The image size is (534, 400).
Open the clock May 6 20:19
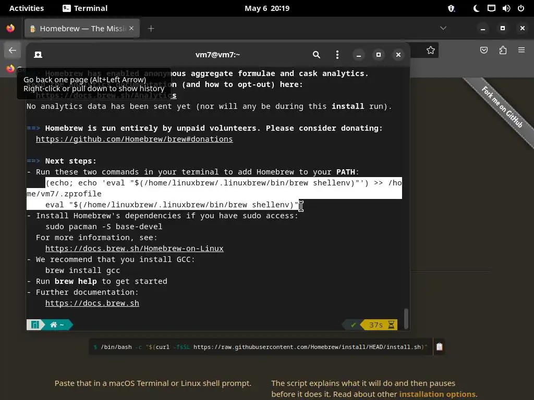click(x=267, y=8)
